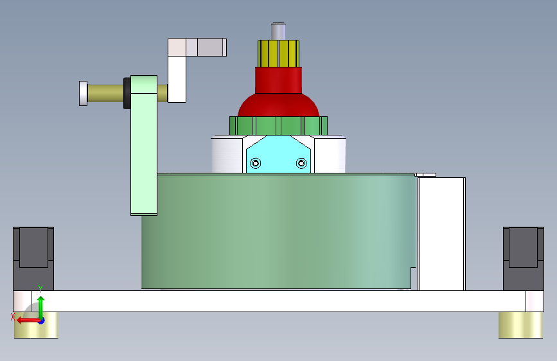Click the long white base plate
The image size is (557, 361).
point(279,301)
